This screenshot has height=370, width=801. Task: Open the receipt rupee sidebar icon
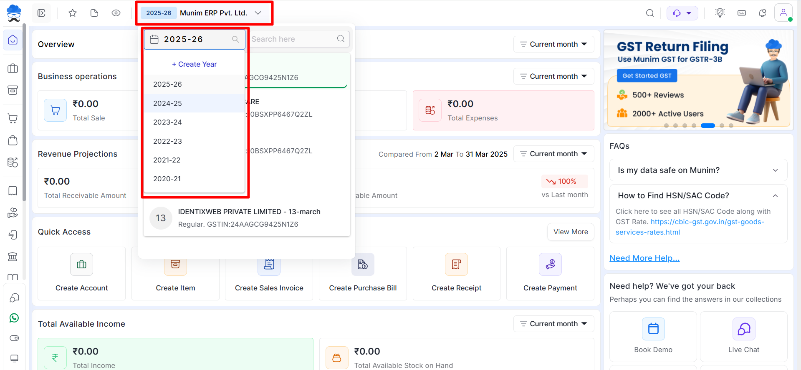tap(13, 235)
